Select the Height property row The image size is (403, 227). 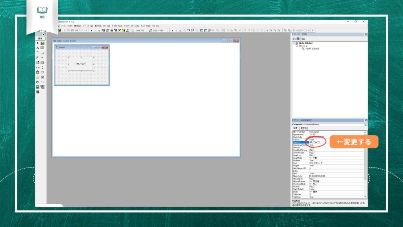tap(328, 166)
